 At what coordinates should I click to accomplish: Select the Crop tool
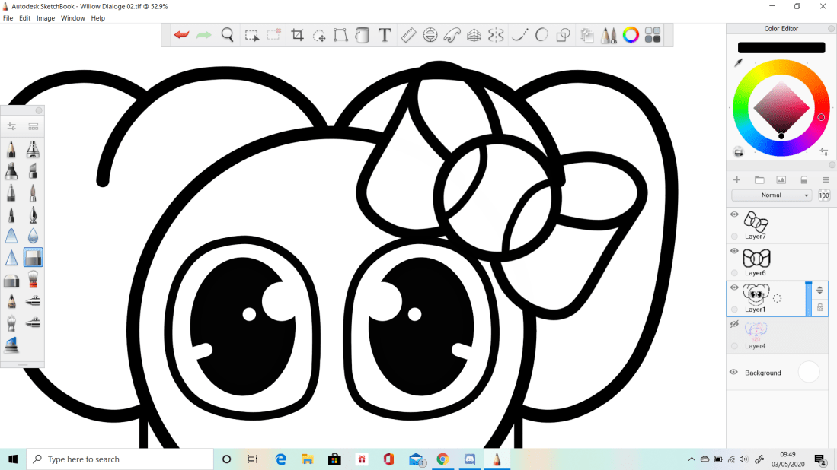pyautogui.click(x=297, y=35)
